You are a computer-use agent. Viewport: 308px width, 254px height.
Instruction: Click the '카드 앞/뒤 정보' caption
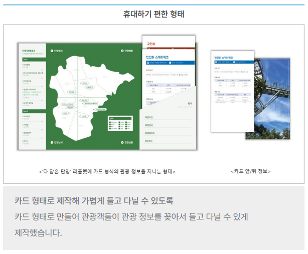251,171
